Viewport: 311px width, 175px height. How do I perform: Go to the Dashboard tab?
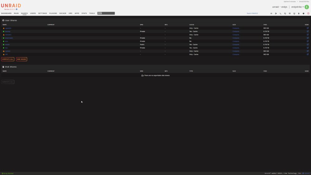tap(6, 13)
